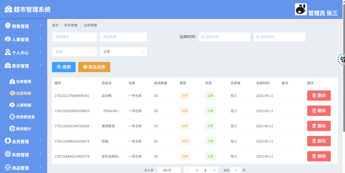Click the 商品出库 button
The height and width of the screenshot is (173, 345).
click(x=94, y=67)
